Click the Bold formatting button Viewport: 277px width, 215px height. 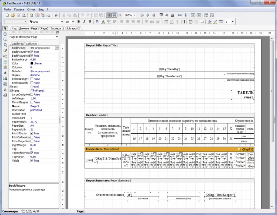click(79, 22)
